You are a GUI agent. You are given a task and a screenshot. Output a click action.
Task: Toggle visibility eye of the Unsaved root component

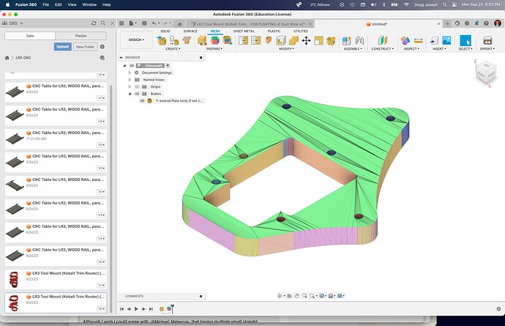132,65
